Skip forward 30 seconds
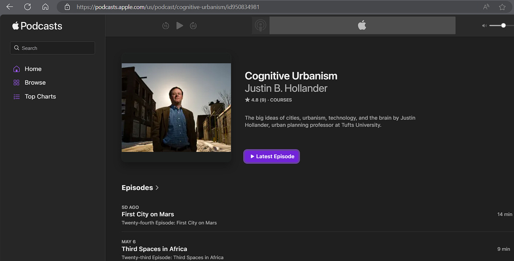The height and width of the screenshot is (261, 514). [x=193, y=25]
